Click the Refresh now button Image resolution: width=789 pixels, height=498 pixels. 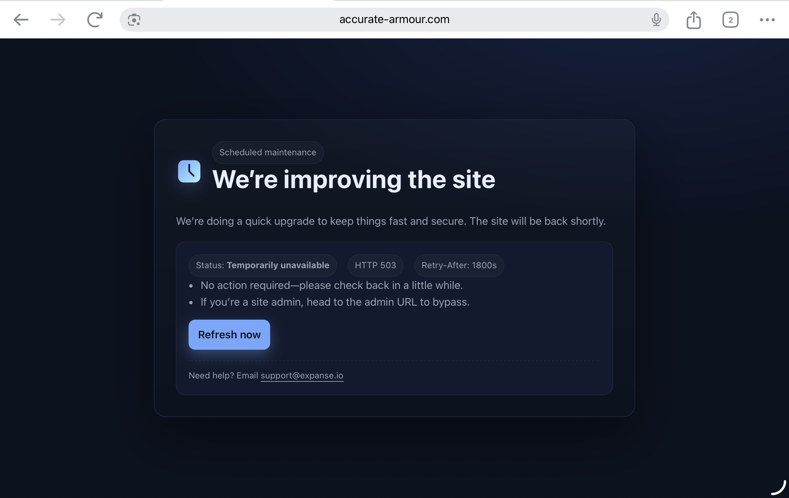click(229, 335)
